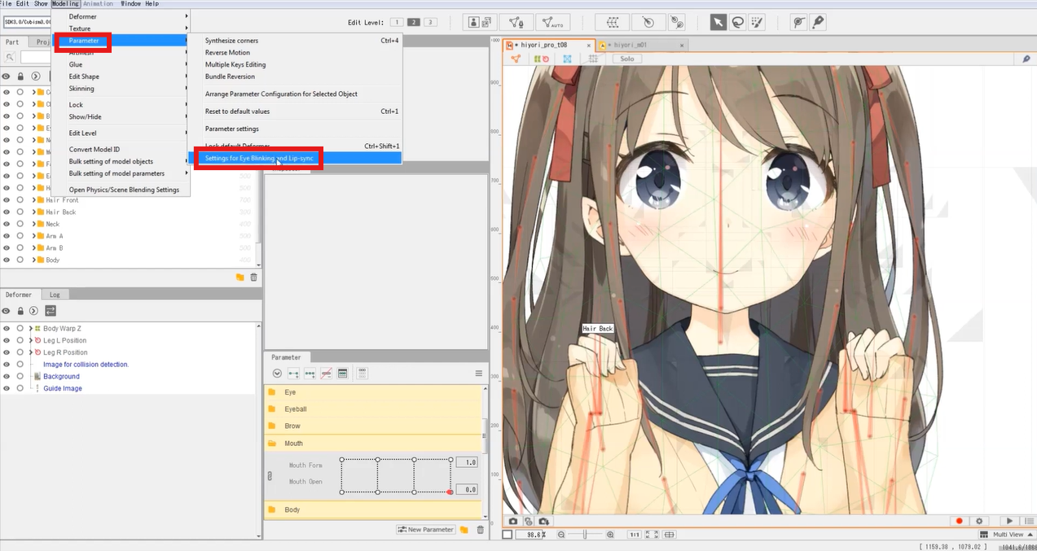Click the New Parameter button
1037x551 pixels.
tap(425, 530)
